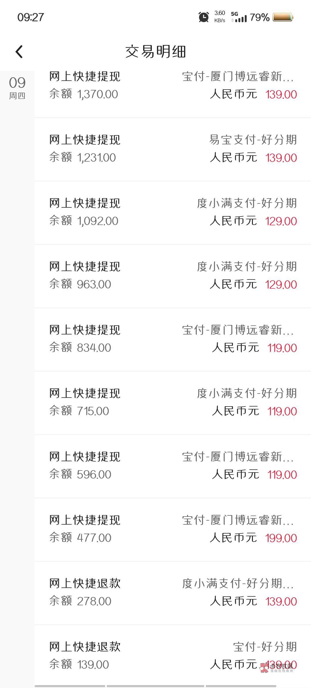Image resolution: width=311 pixels, height=688 pixels.
Task: Open the transaction with balance 834.00
Action: click(x=173, y=339)
